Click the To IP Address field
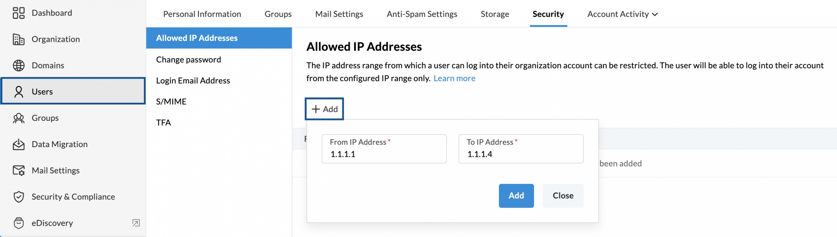The image size is (837, 237). click(521, 149)
